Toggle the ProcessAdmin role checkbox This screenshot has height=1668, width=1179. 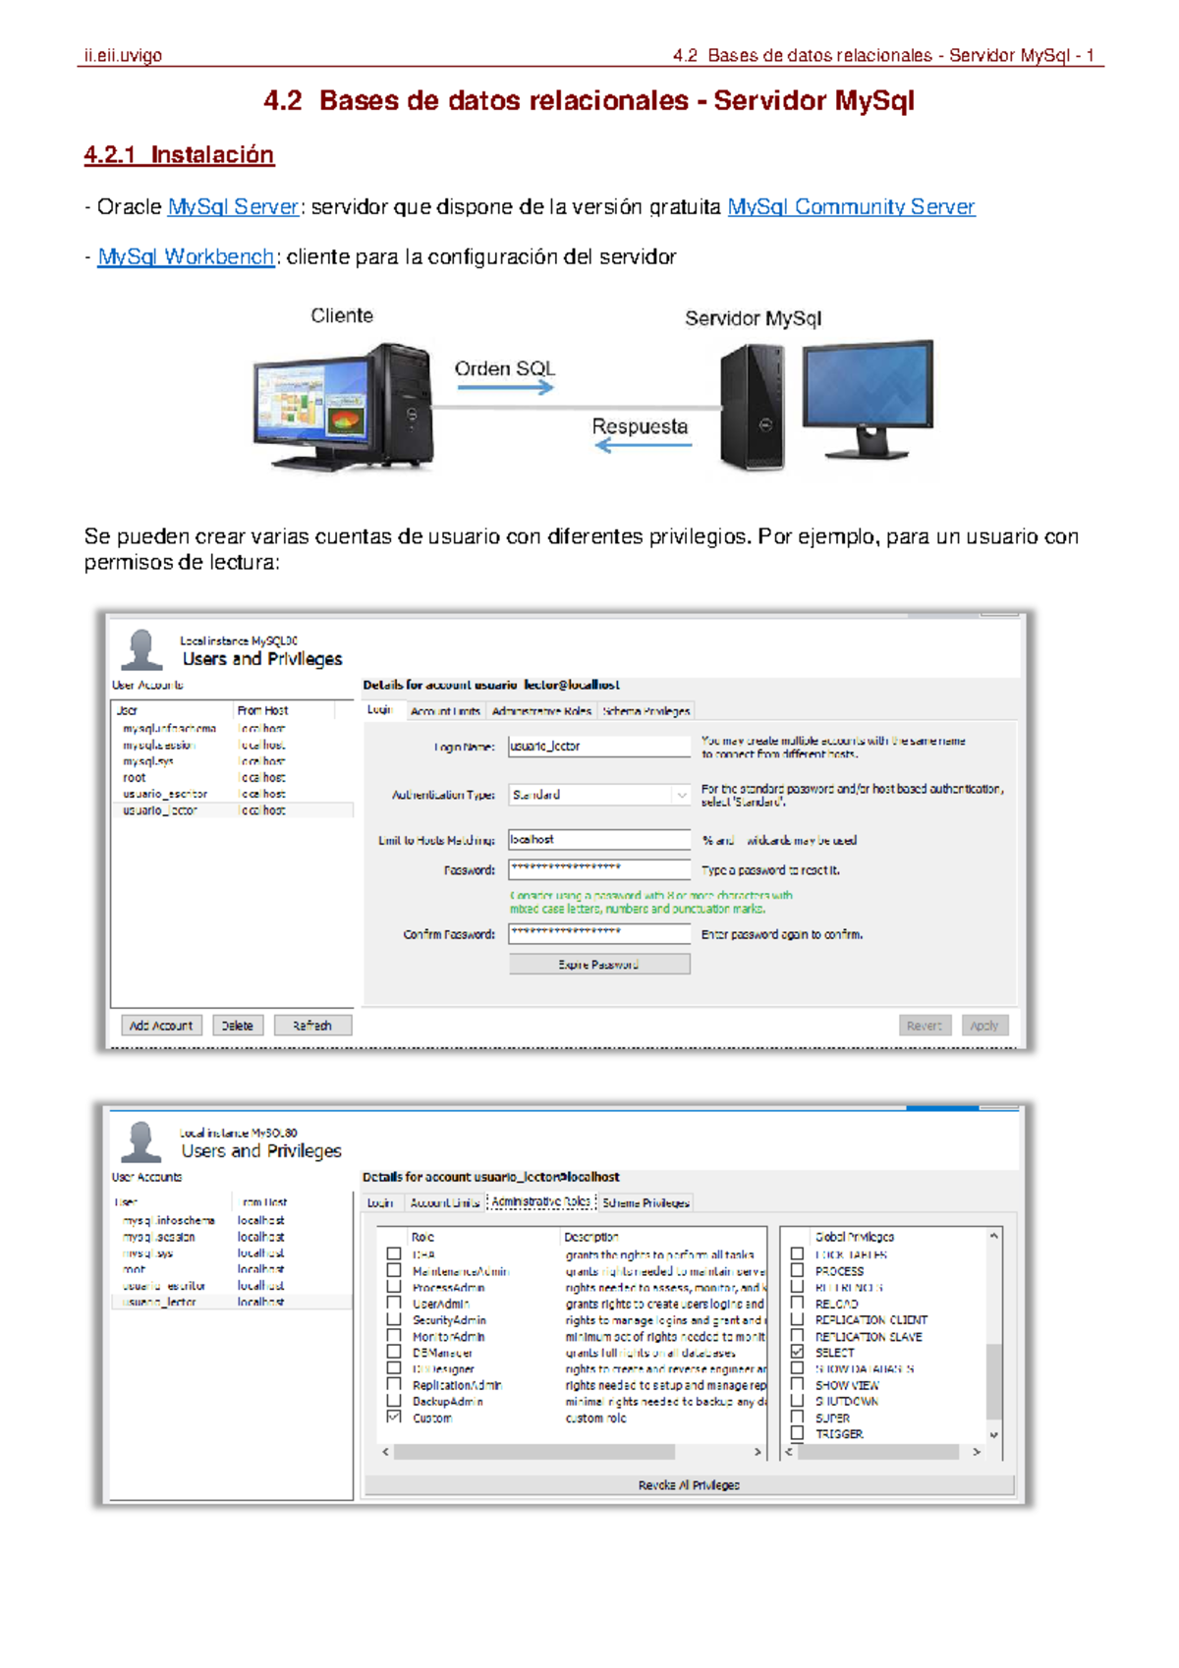pos(394,1287)
